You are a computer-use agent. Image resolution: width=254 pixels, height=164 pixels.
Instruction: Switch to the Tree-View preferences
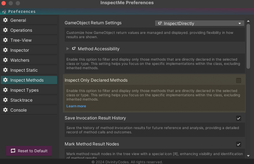pos(29,40)
